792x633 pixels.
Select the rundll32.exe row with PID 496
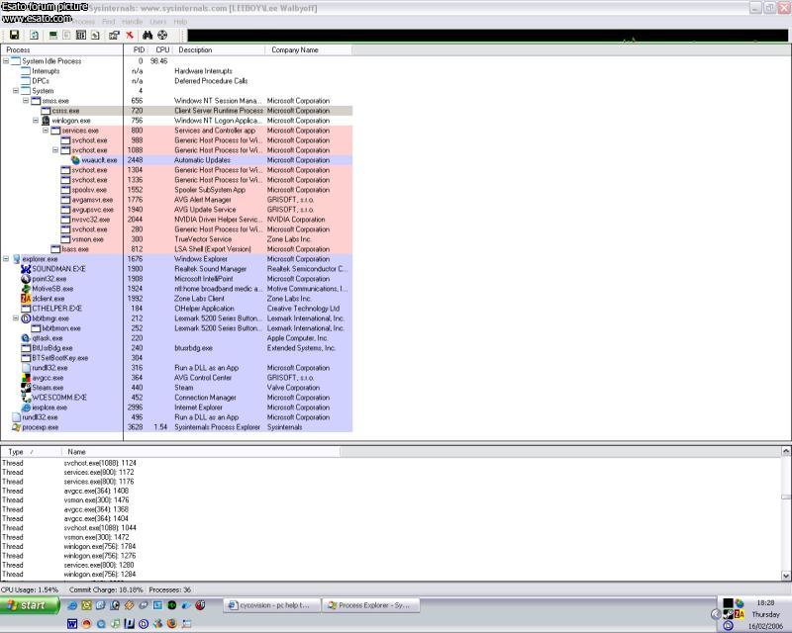tap(176, 417)
